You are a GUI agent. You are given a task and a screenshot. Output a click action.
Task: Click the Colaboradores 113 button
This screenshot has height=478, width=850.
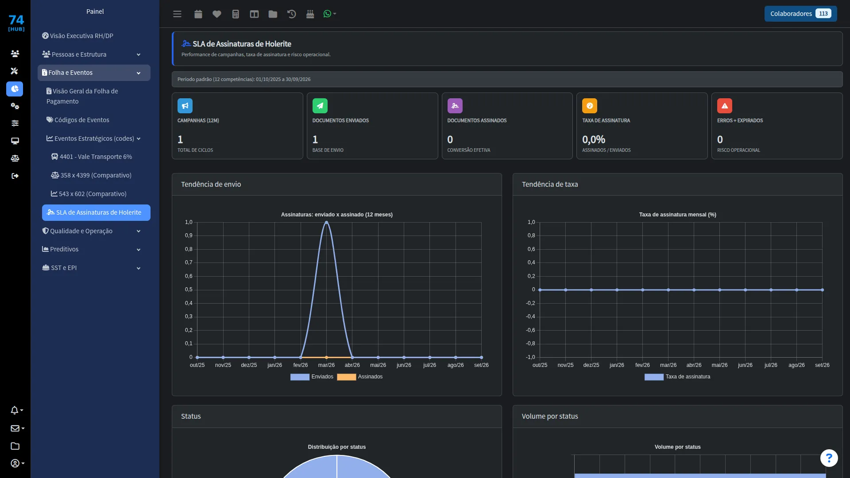click(x=800, y=14)
